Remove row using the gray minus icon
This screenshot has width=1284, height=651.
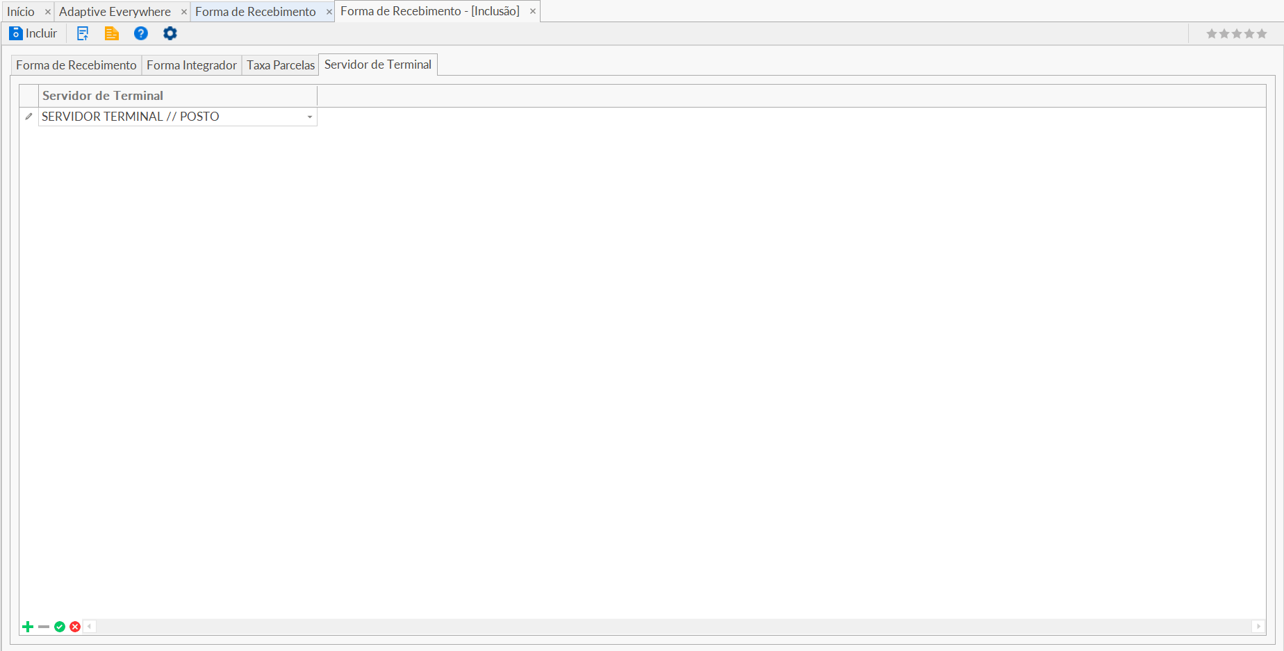coord(44,627)
